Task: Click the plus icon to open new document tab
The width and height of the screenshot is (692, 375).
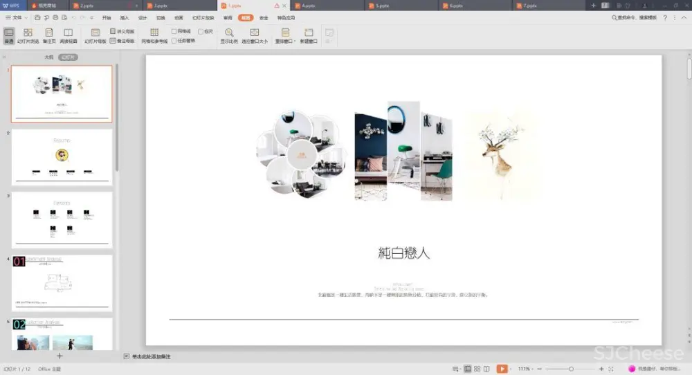Action: (593, 6)
